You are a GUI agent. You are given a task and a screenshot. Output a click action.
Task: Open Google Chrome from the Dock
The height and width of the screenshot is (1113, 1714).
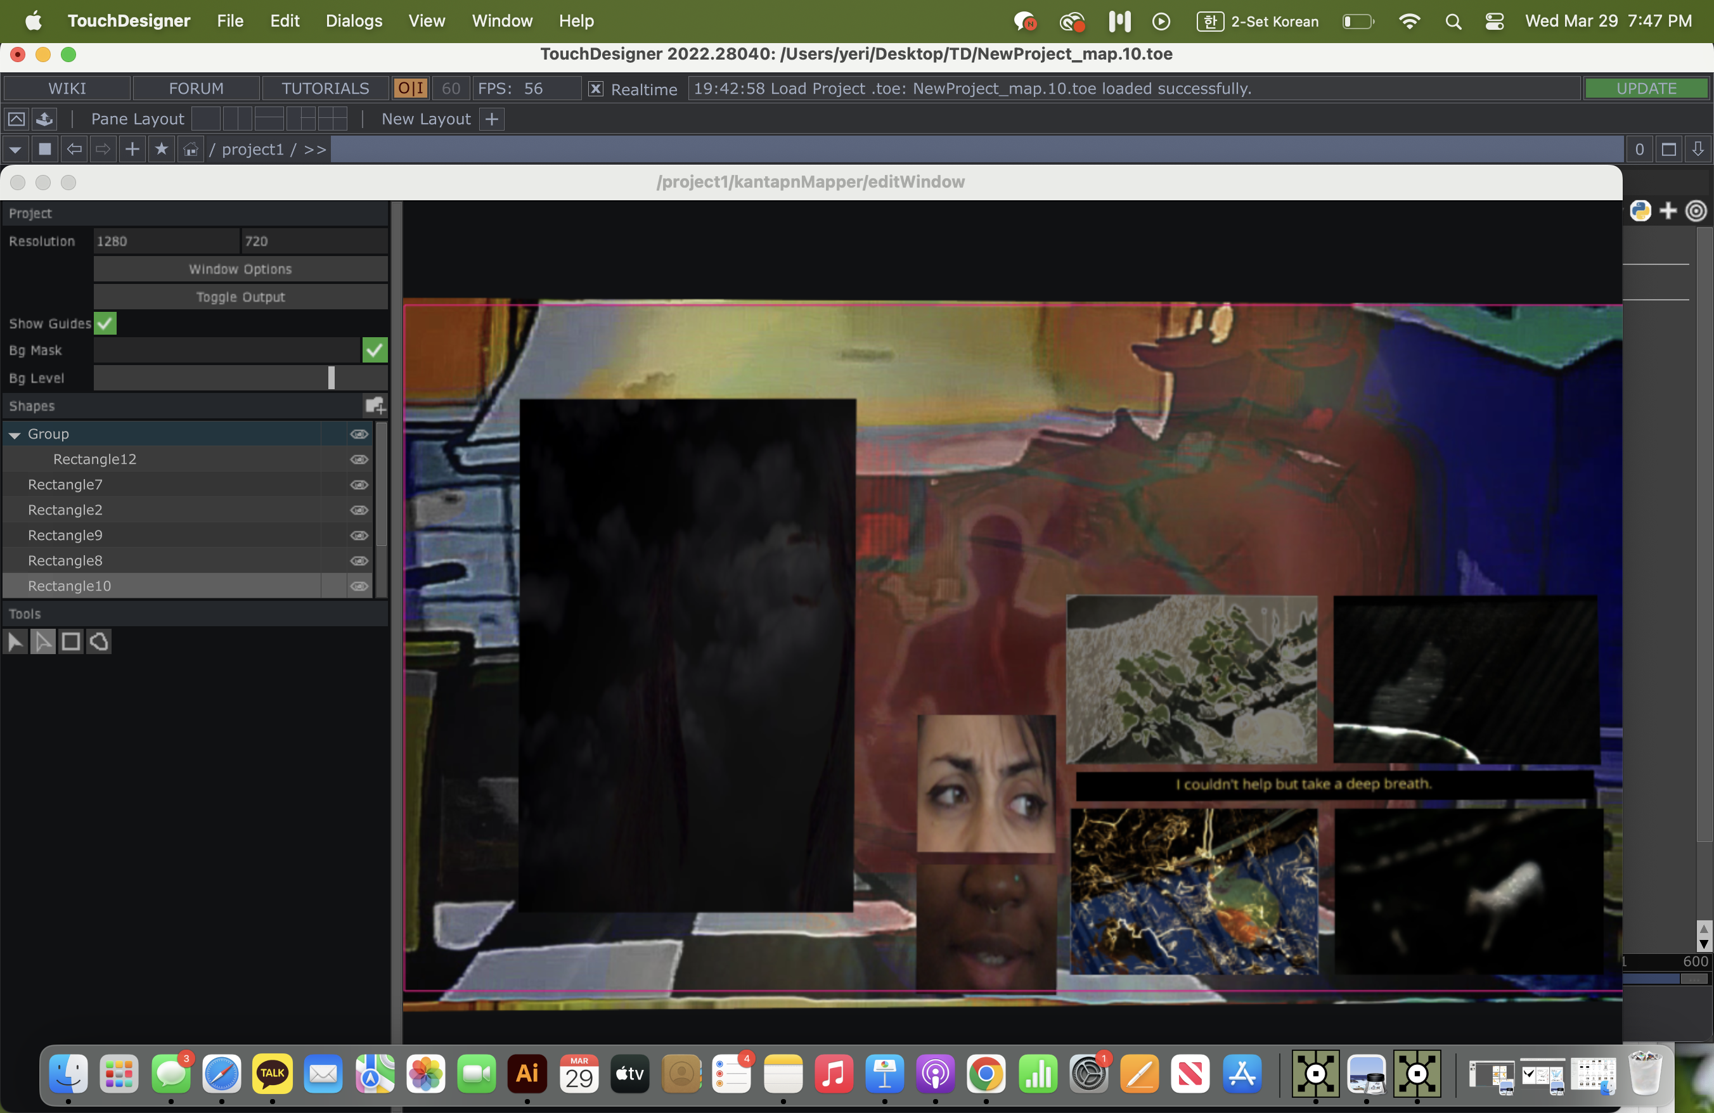pyautogui.click(x=986, y=1074)
